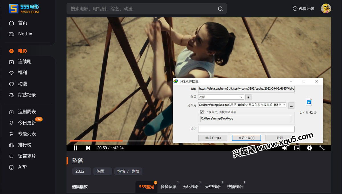Click the C:\Users\ming\Desktop\ path box
Image resolution: width=342 pixels, height=194 pixels.
(x=246, y=119)
